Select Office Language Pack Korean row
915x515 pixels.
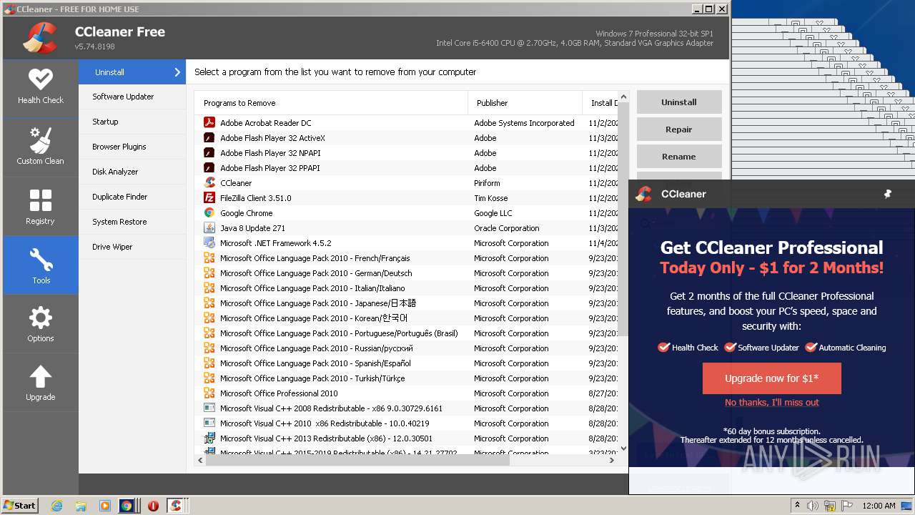(406, 318)
